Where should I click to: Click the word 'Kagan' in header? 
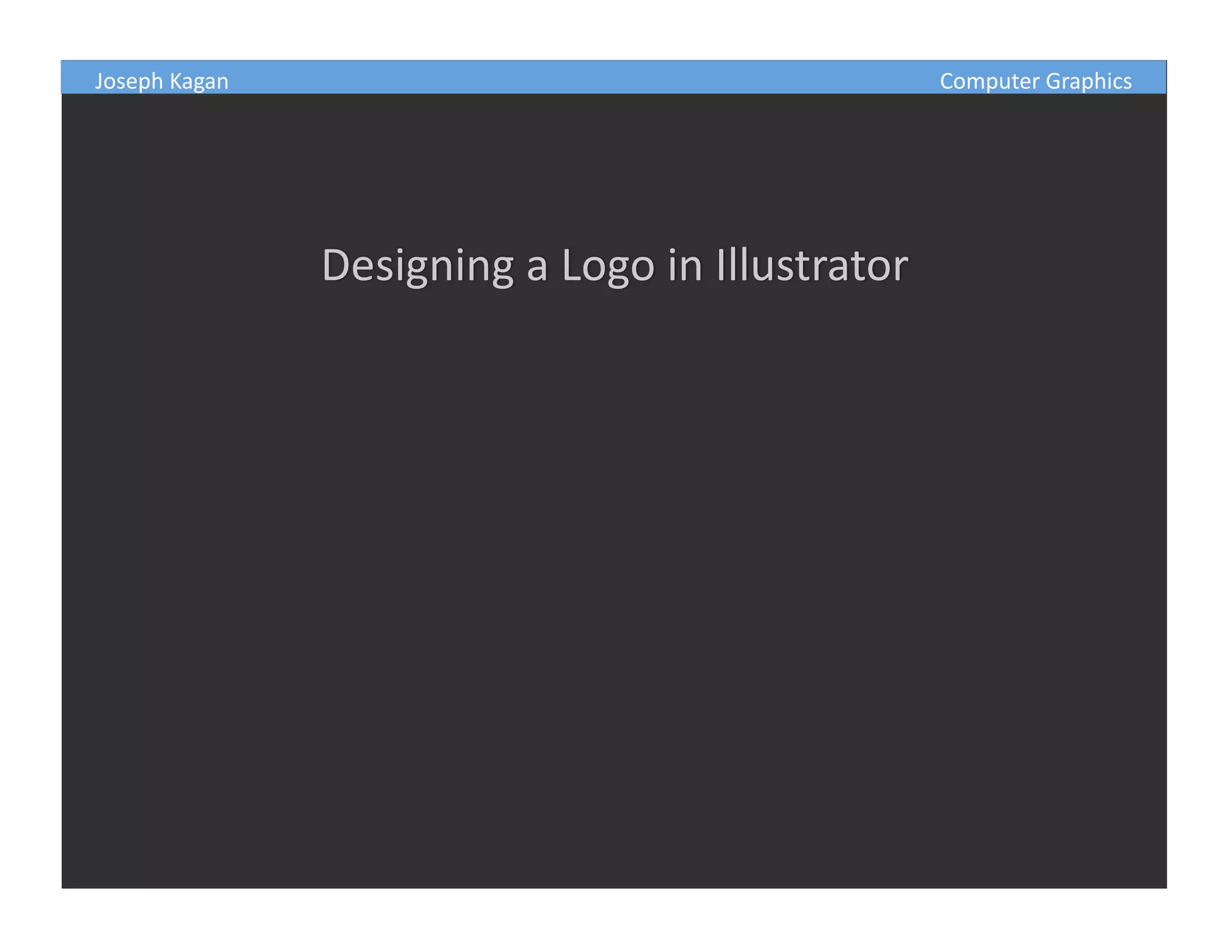[x=199, y=81]
